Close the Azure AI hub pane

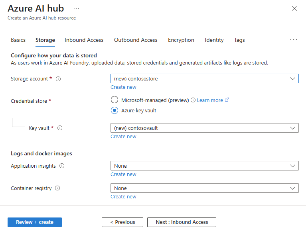coord(294,8)
